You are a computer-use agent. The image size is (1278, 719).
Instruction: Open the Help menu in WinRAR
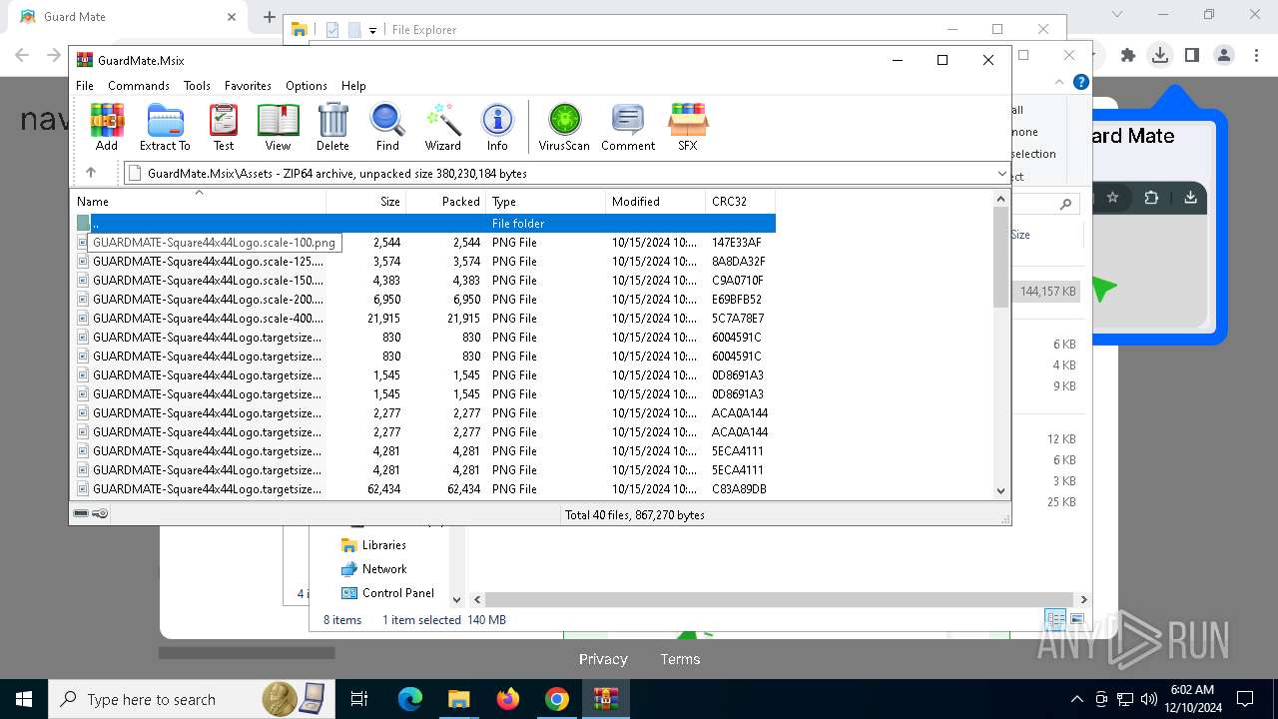click(353, 86)
